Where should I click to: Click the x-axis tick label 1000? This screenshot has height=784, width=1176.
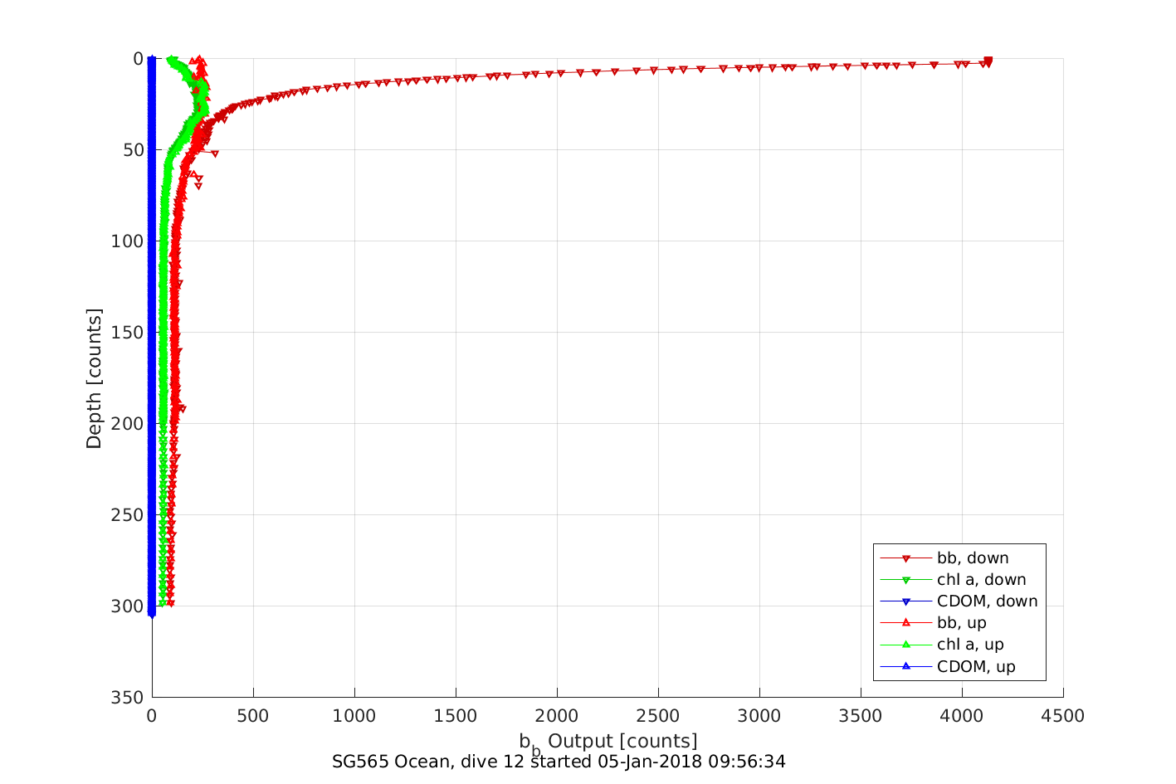click(354, 716)
